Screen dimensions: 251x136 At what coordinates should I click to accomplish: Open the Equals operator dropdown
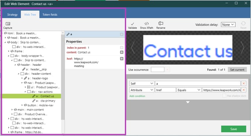pos(189,90)
